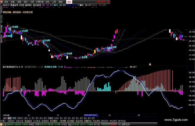Click the 富力机构动向(34,9,3) indicator title
The height and width of the screenshot is (126, 195).
[x=13, y=67]
